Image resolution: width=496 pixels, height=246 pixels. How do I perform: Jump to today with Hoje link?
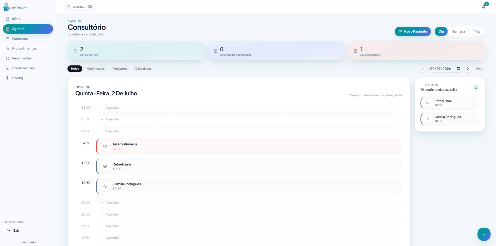coord(479,69)
